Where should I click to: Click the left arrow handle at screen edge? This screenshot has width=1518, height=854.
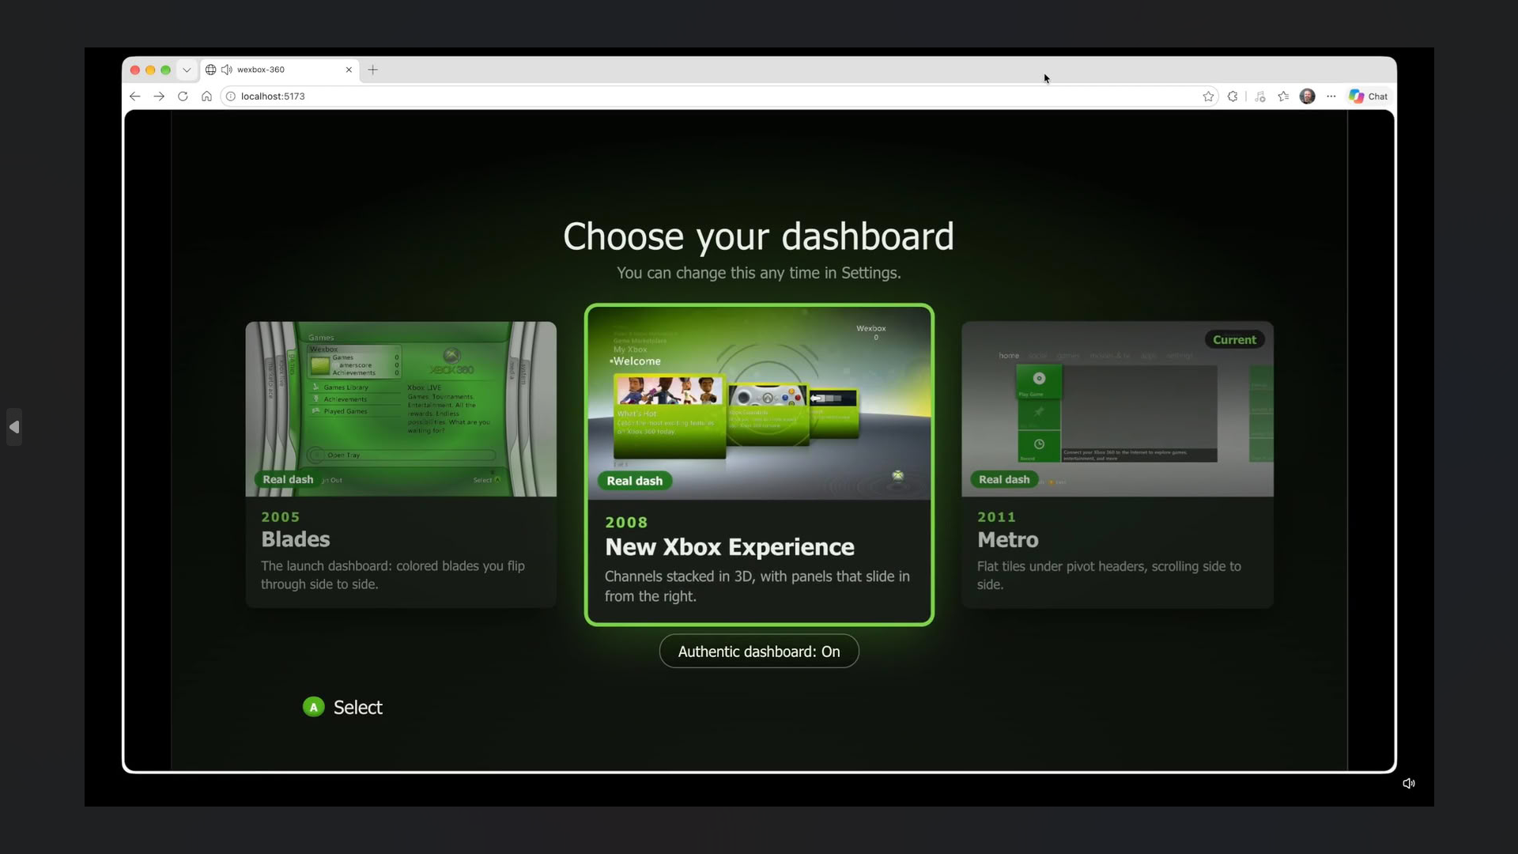[x=14, y=427]
